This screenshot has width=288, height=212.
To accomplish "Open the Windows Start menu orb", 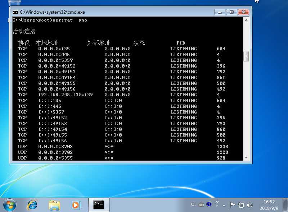I will [x=10, y=205].
